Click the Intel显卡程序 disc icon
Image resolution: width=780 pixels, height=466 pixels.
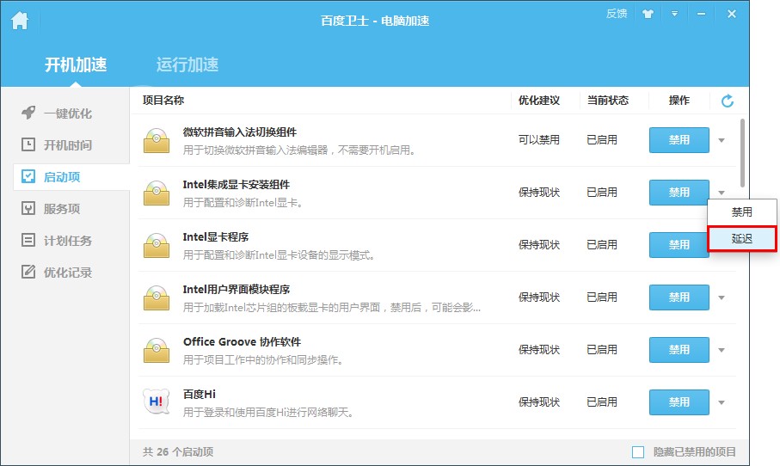[157, 245]
